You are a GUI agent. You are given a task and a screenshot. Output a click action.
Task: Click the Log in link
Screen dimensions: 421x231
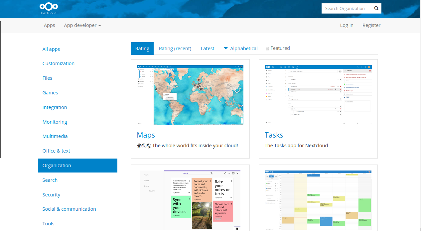tap(347, 25)
